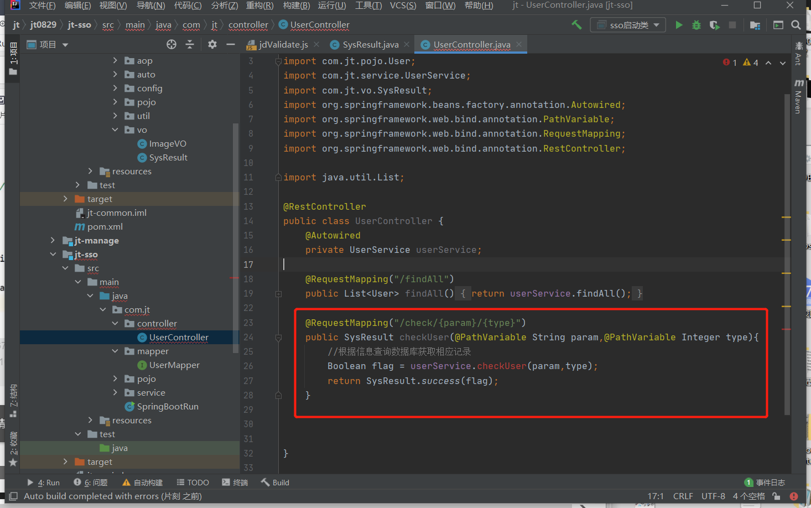
Task: Select SpringBootRun in project tree
Action: coord(168,406)
